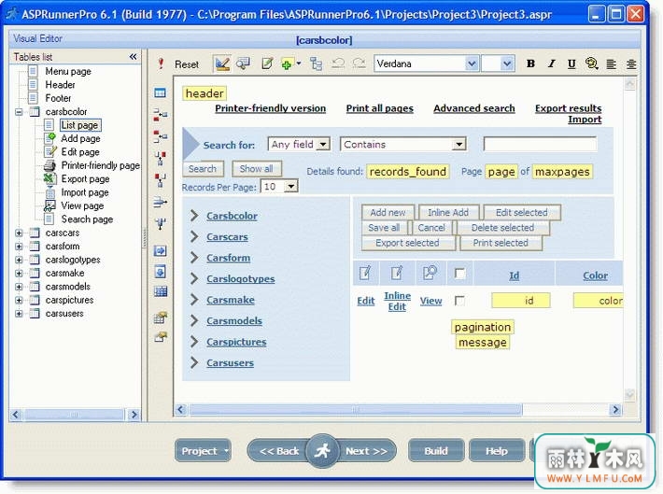Viewport: 663px width, 494px height.
Task: Click the red exclamation Reset icon
Action: pyautogui.click(x=161, y=64)
